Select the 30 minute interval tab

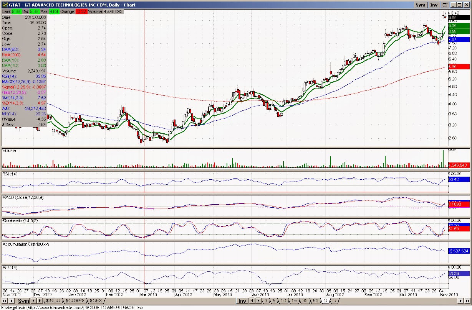point(305,301)
